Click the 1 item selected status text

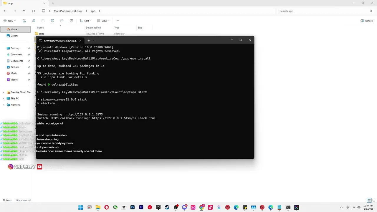click(x=23, y=200)
